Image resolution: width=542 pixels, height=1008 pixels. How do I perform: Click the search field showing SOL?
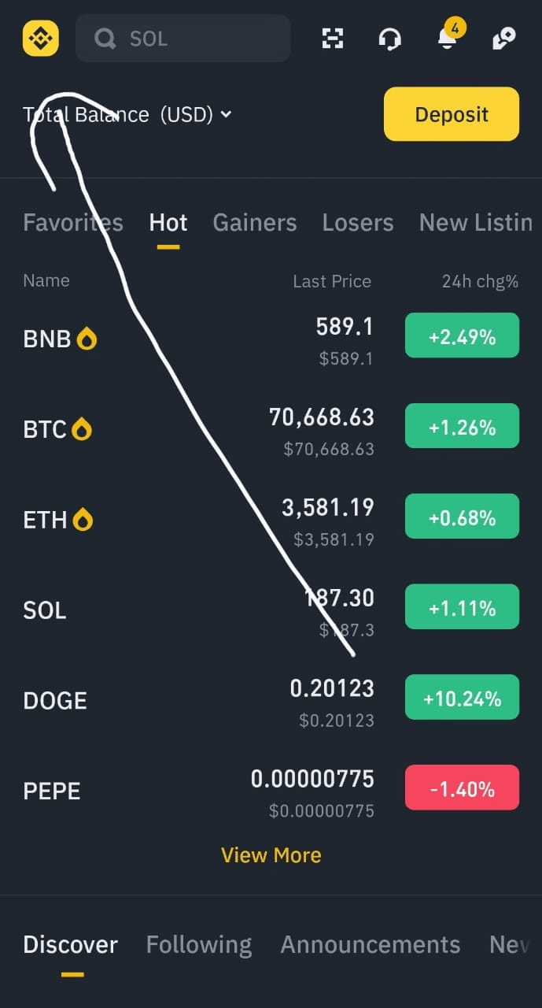point(183,38)
